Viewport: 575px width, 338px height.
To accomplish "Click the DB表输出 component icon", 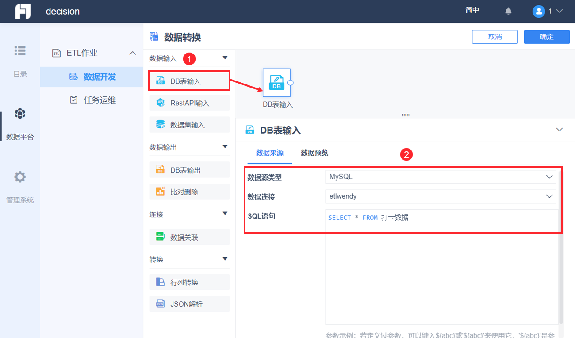I will (x=161, y=170).
